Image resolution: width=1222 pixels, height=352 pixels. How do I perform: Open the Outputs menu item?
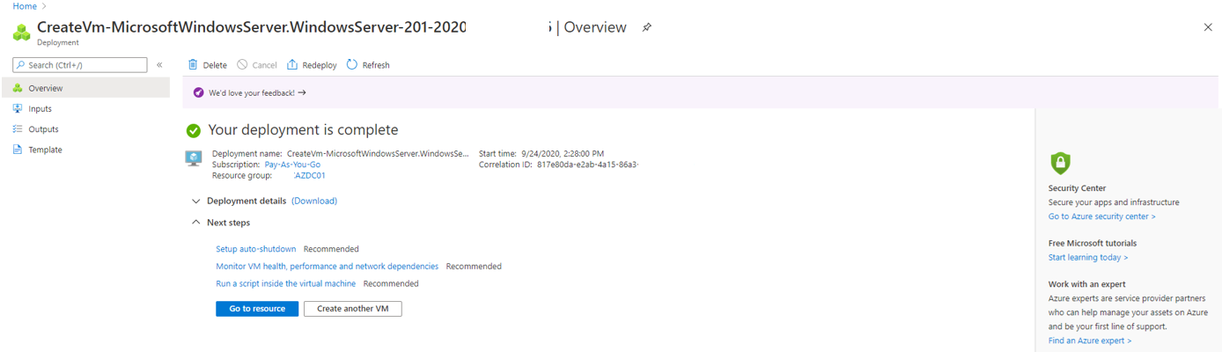tap(85, 129)
